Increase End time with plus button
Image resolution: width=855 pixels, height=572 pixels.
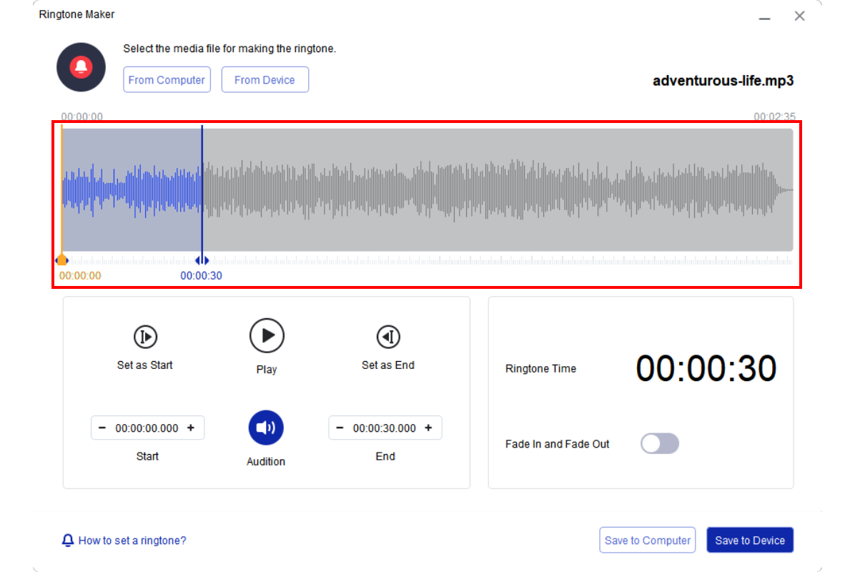pos(428,428)
